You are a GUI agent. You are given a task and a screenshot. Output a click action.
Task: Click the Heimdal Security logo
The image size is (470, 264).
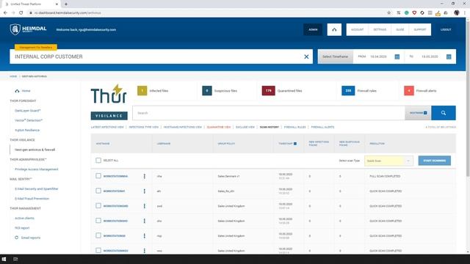pos(28,29)
